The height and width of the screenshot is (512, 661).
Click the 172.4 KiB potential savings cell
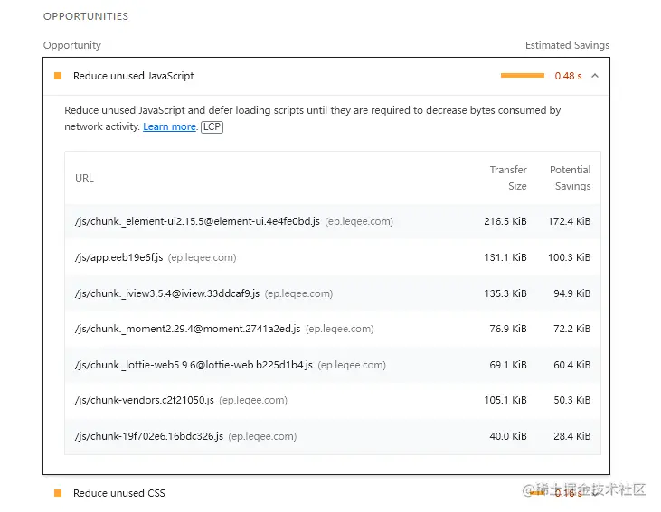pos(569,221)
